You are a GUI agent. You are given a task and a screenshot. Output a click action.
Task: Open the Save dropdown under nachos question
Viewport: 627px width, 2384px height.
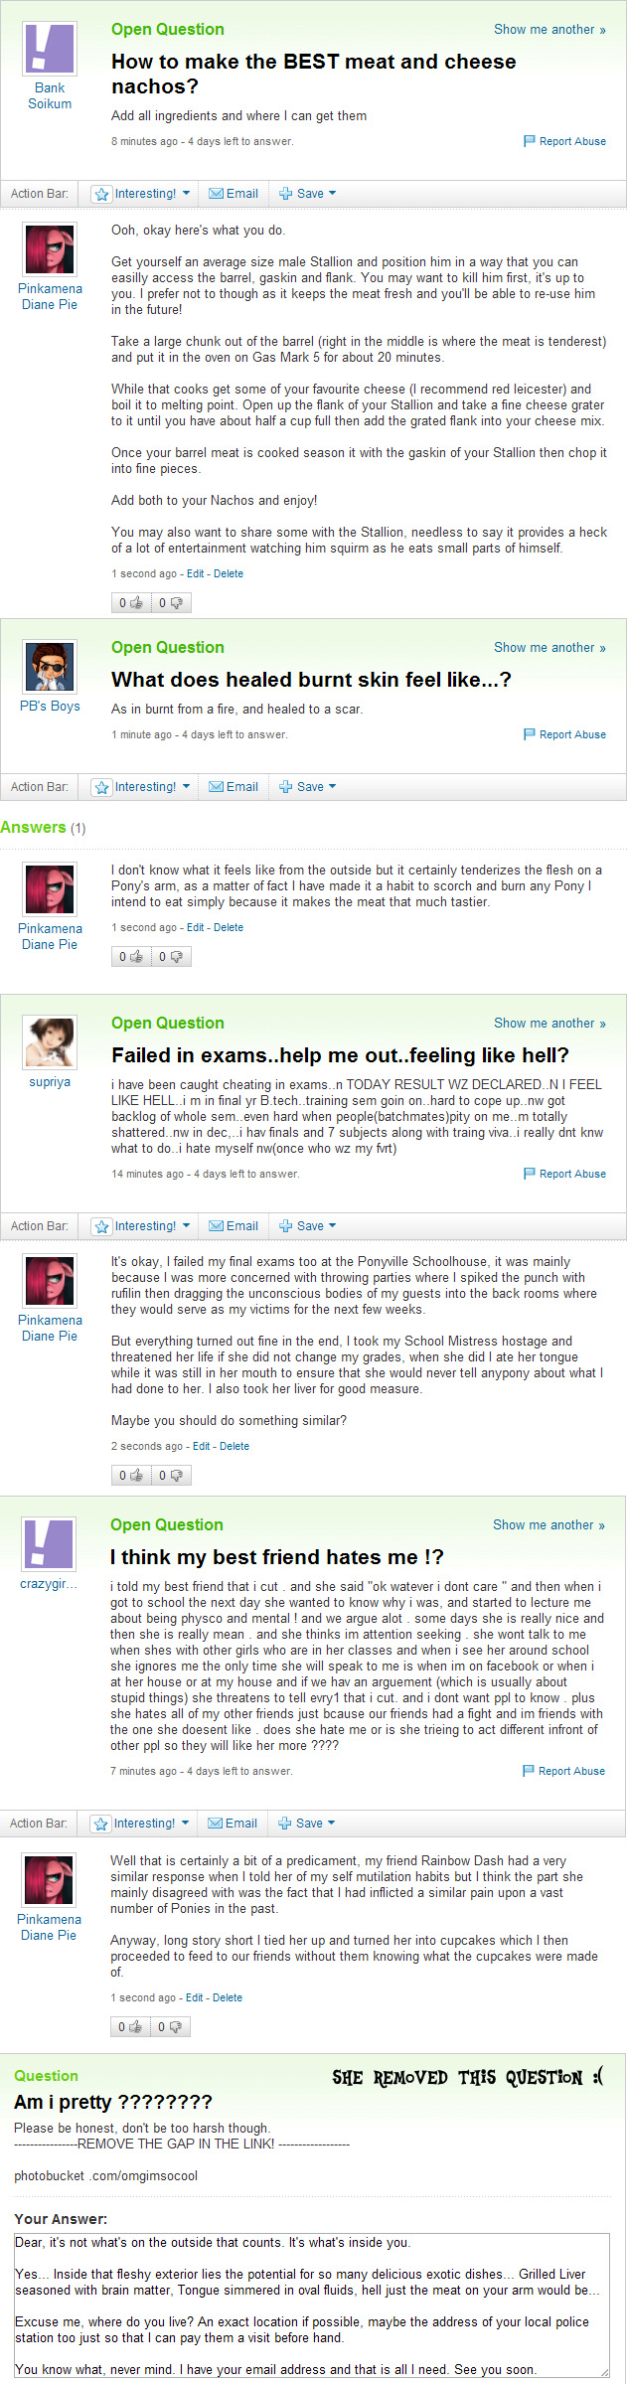click(332, 194)
